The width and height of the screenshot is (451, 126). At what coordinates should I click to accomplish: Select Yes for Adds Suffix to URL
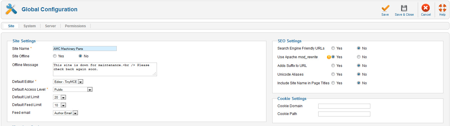tap(333, 66)
